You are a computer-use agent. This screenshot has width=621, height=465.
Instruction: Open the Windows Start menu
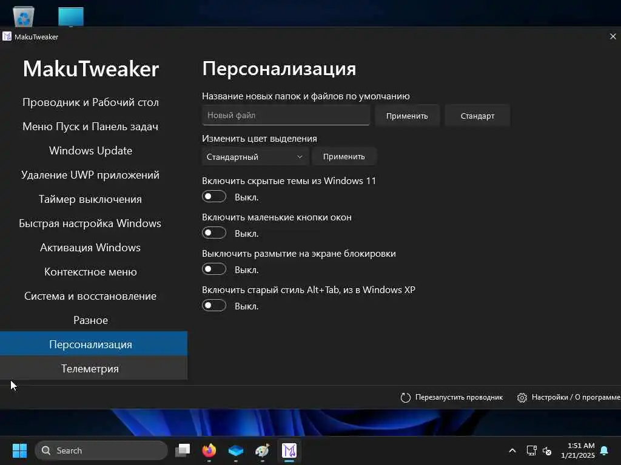tap(19, 450)
